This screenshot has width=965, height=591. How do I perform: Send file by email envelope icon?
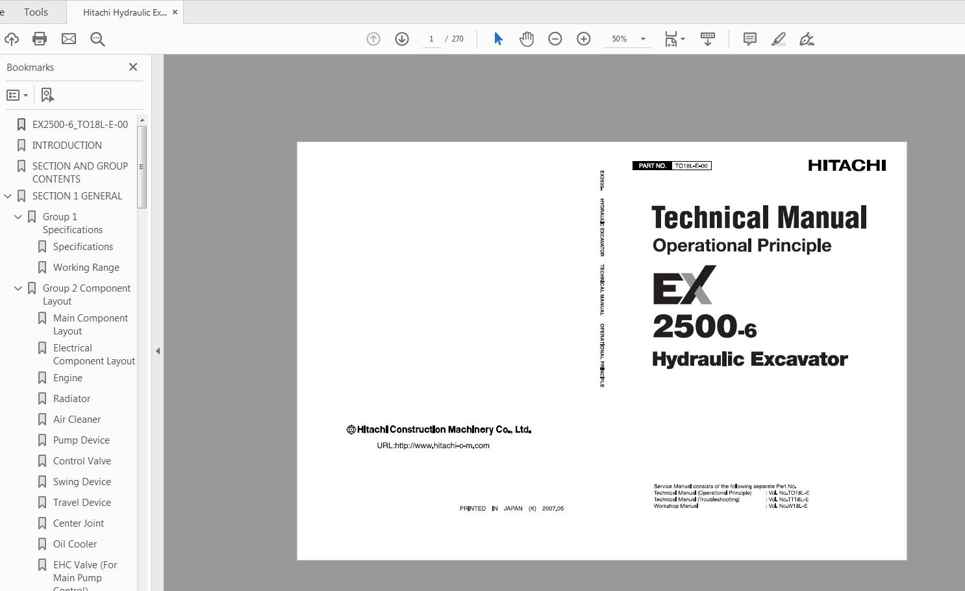tap(69, 39)
